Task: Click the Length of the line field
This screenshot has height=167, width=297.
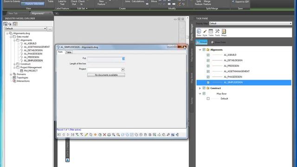Action: tap(106, 64)
